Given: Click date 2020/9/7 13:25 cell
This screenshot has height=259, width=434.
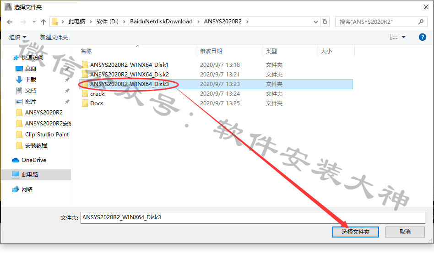Looking at the screenshot, I should (x=220, y=103).
